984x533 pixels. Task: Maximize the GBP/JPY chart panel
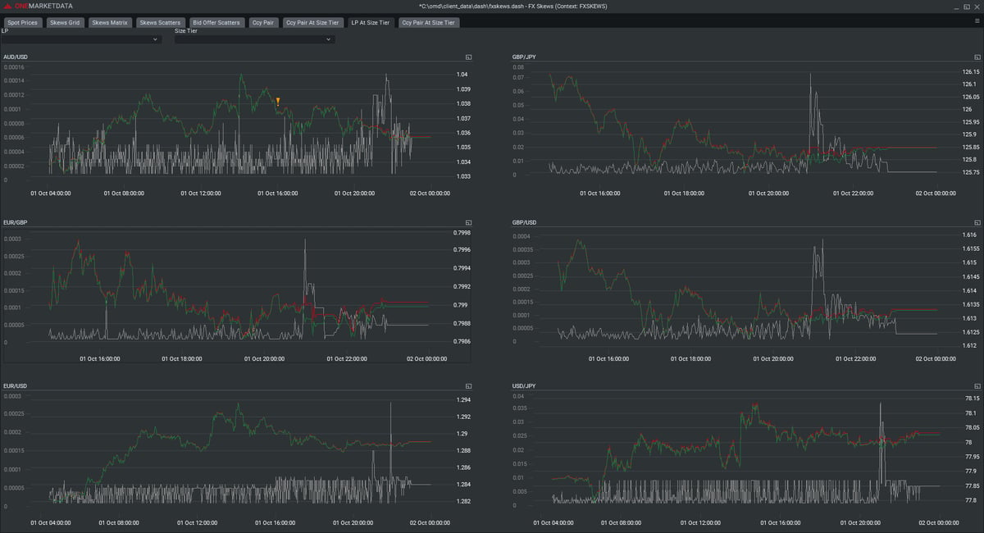click(x=977, y=57)
